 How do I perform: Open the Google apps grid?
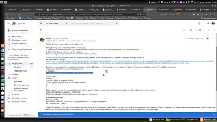click(208, 23)
